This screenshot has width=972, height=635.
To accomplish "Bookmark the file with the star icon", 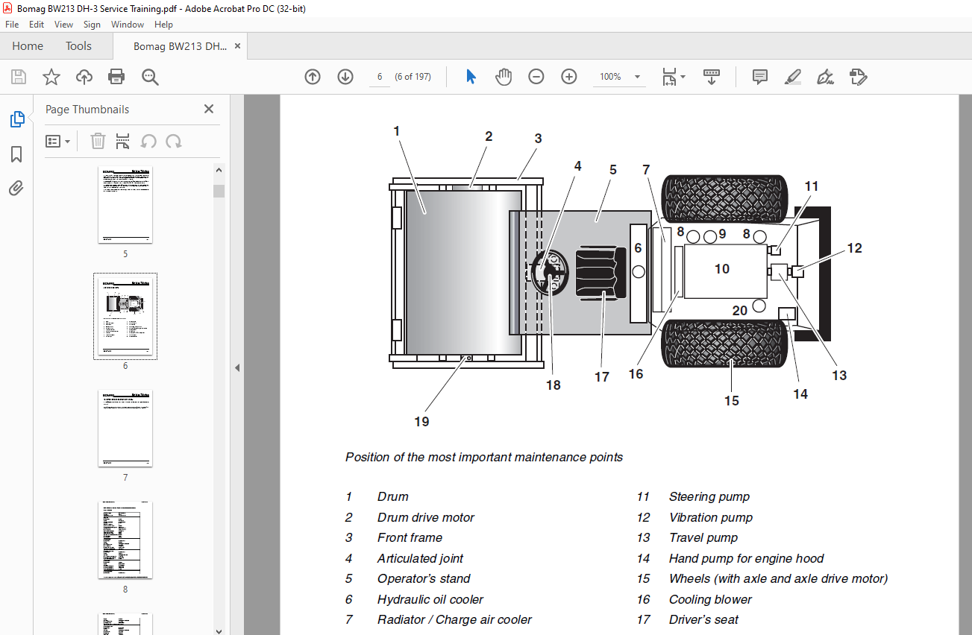I will pyautogui.click(x=51, y=77).
